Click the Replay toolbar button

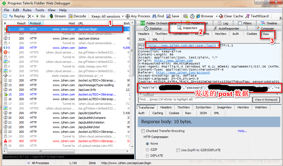17,16
